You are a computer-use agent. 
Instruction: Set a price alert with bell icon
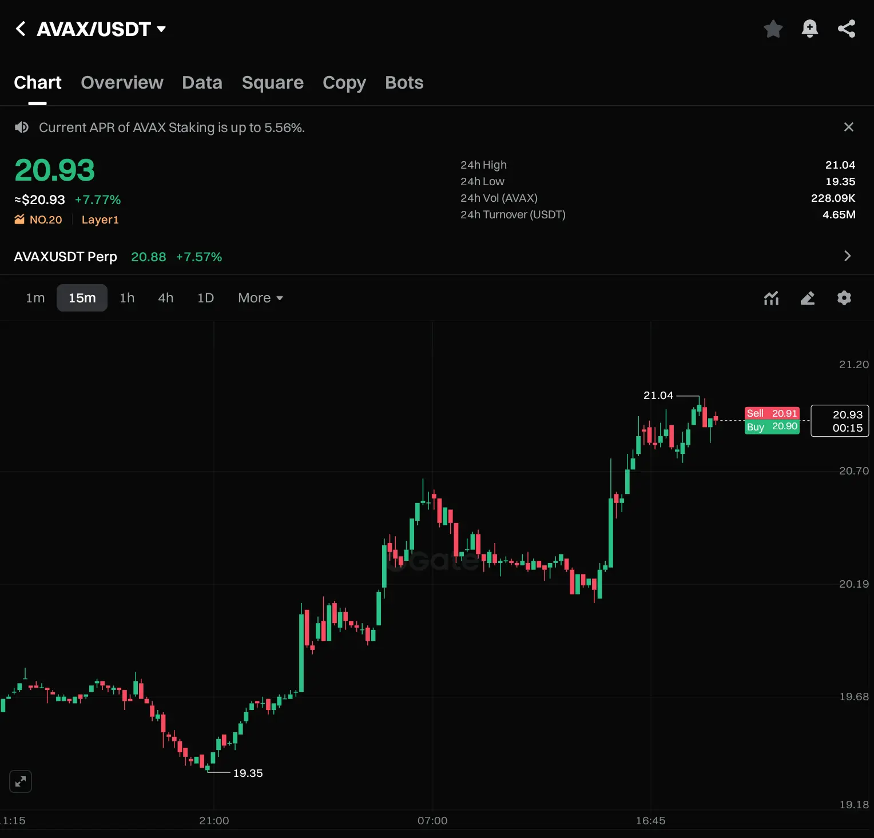pos(809,29)
